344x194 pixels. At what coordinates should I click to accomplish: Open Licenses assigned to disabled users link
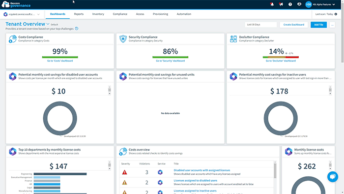[x=196, y=181]
